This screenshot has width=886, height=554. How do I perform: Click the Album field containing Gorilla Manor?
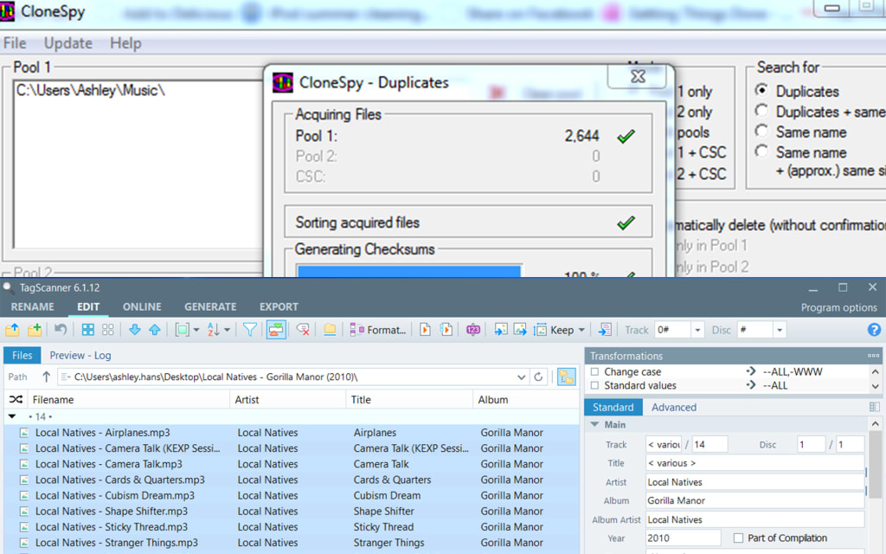tap(754, 500)
